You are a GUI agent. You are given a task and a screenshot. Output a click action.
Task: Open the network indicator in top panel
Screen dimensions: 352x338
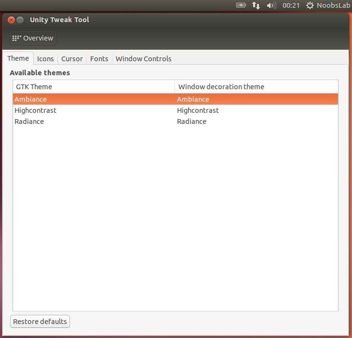point(256,5)
